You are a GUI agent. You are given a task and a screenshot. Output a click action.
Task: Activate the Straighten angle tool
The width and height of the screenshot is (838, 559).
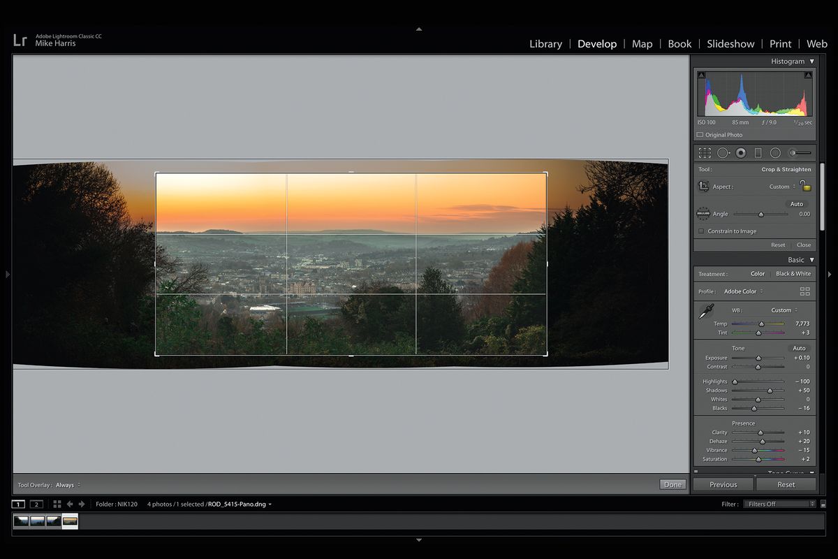pos(703,213)
